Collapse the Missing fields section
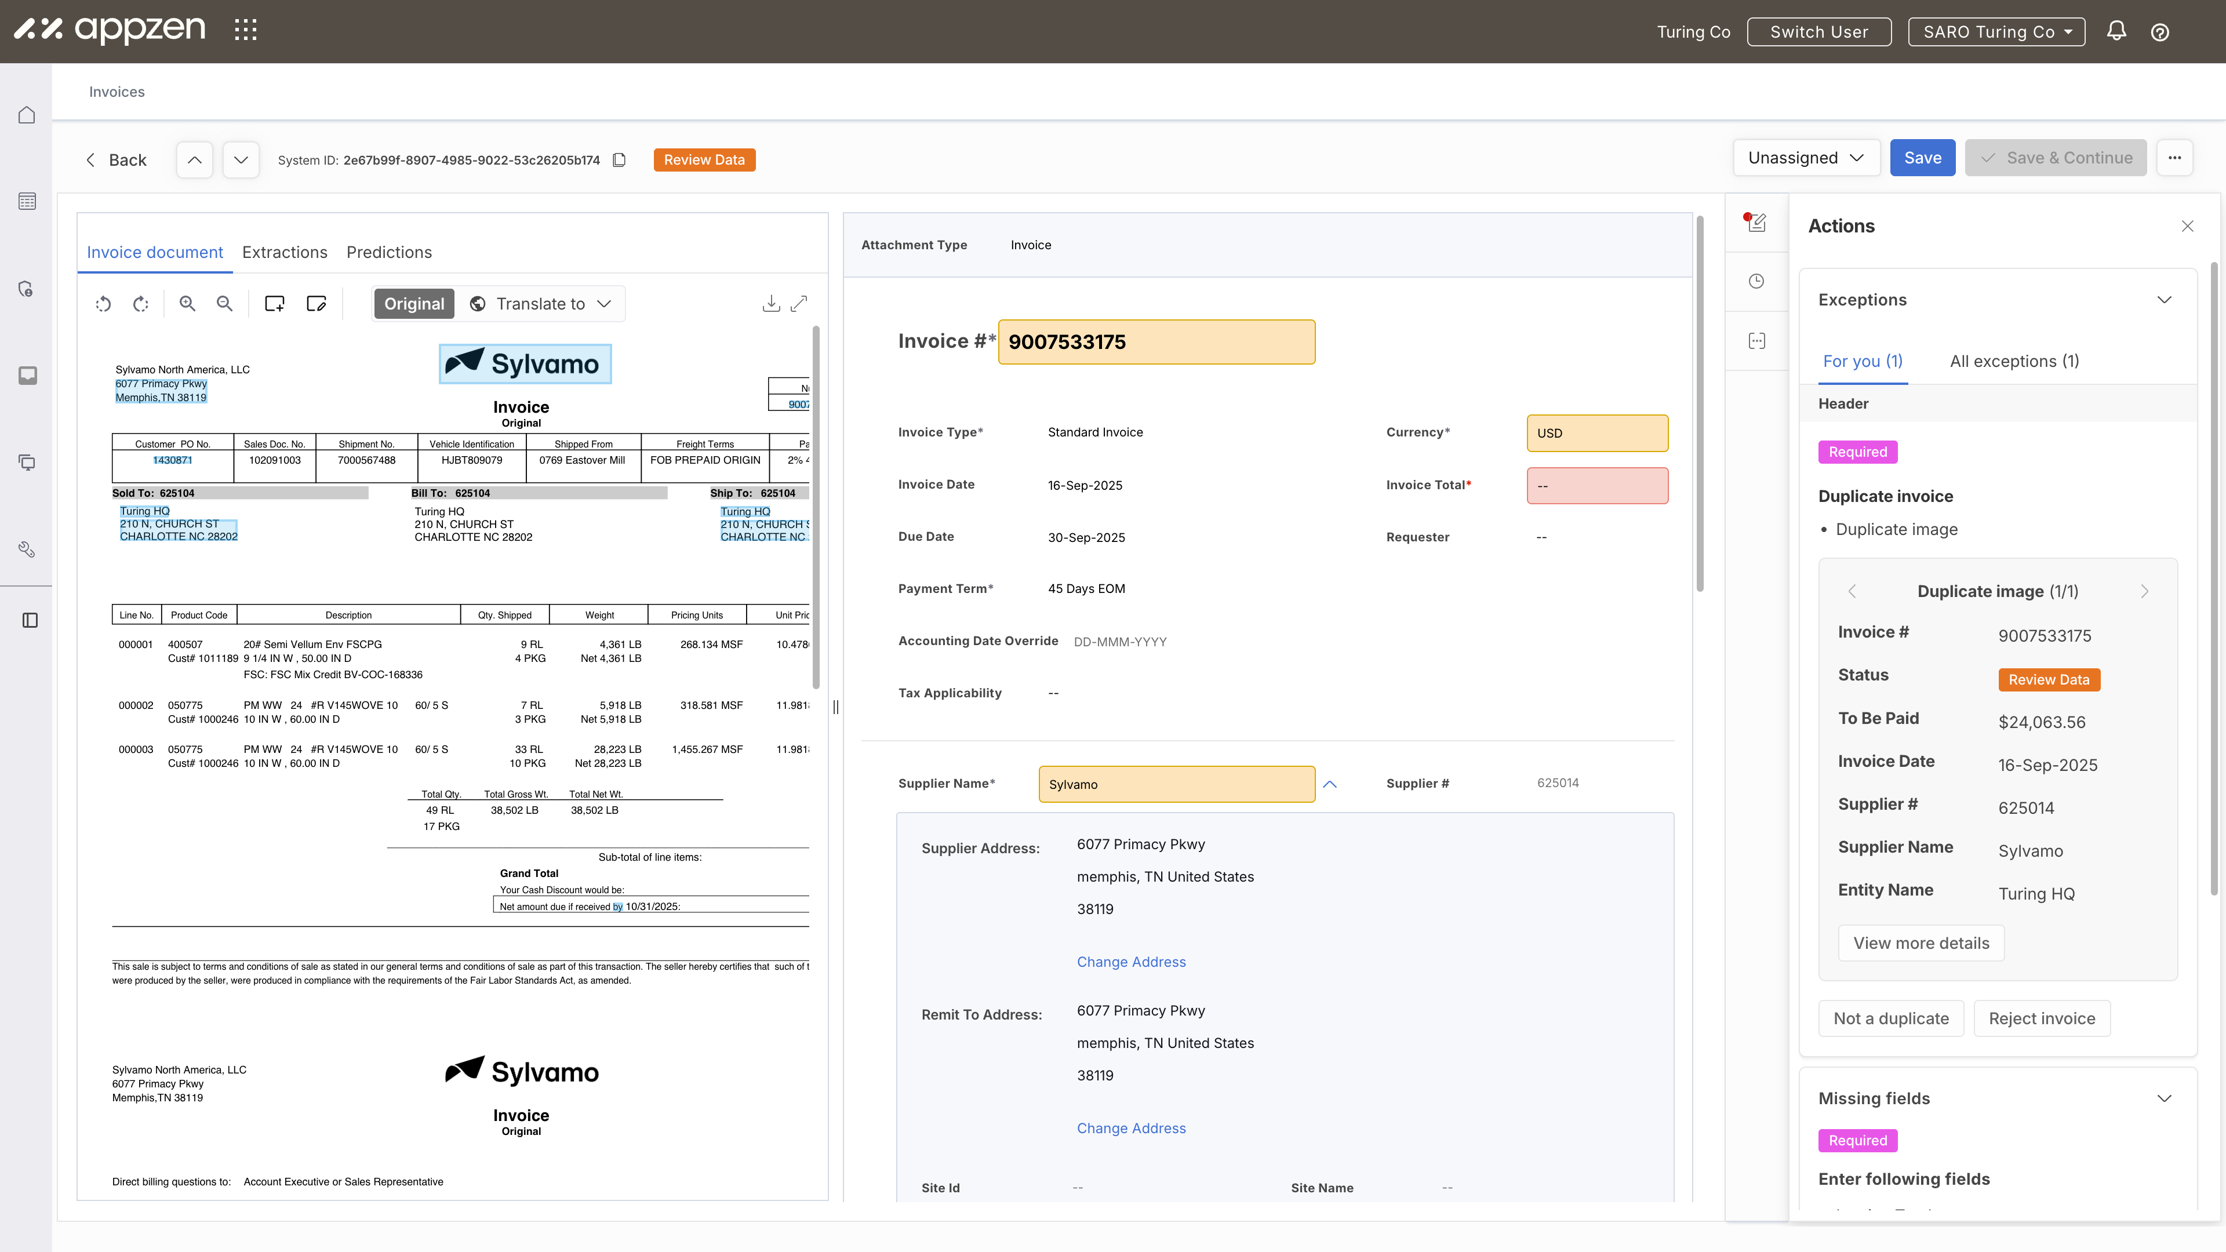The image size is (2226, 1252). pyautogui.click(x=2164, y=1098)
